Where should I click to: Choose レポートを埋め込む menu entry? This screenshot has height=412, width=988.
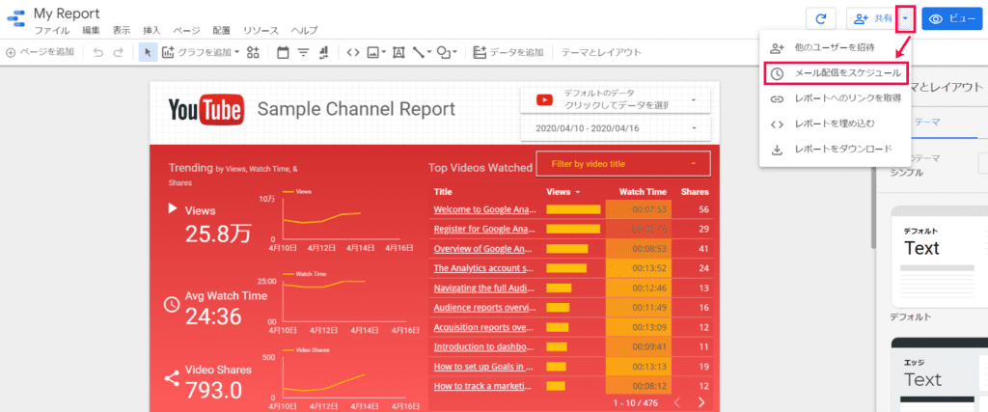click(x=834, y=124)
